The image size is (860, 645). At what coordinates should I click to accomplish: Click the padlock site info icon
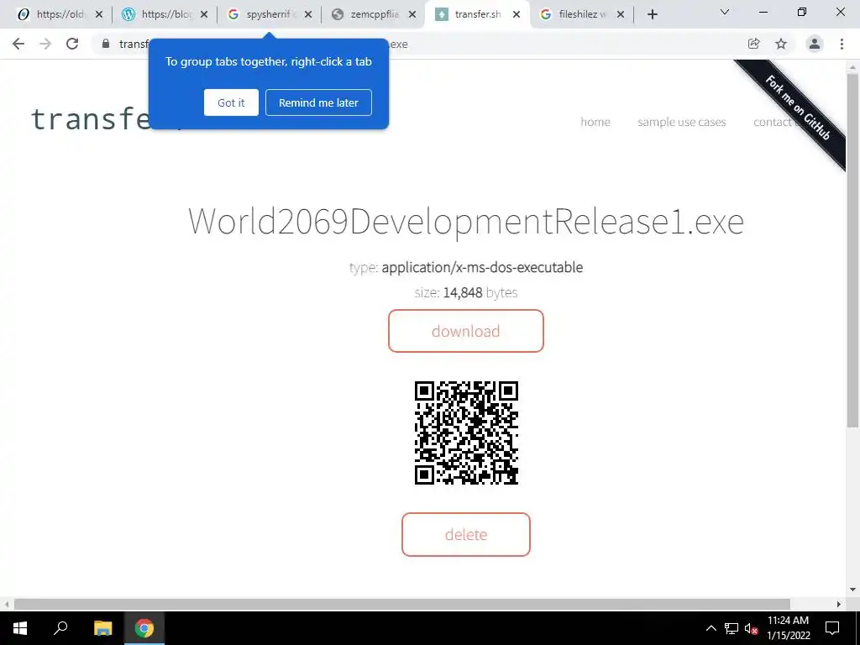pyautogui.click(x=105, y=44)
